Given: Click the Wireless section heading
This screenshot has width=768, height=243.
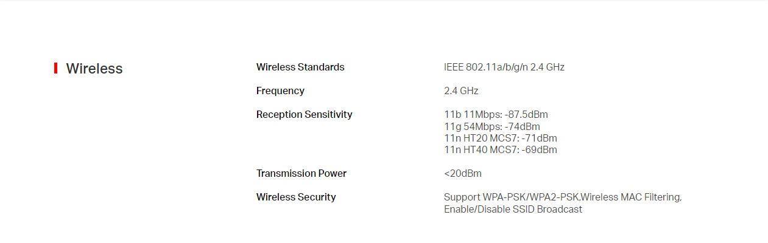Looking at the screenshot, I should click(94, 69).
